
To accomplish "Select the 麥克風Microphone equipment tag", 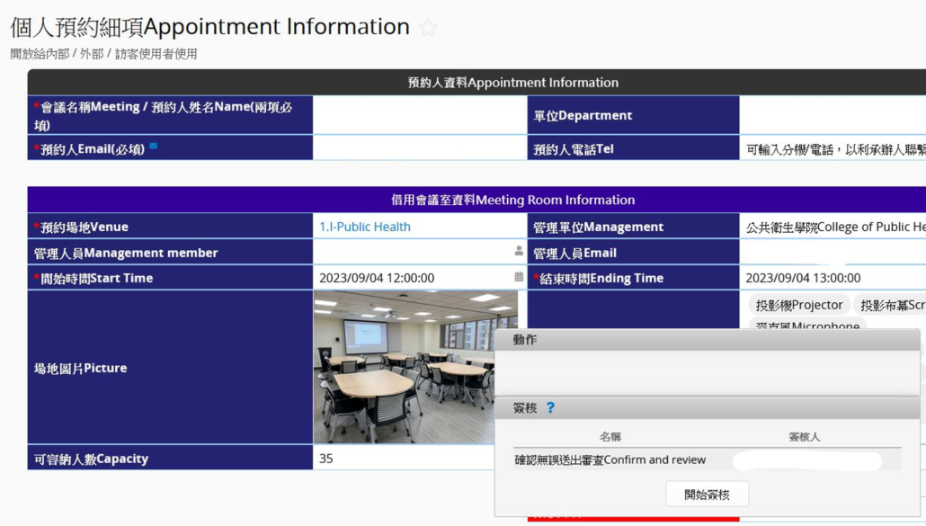I will tap(807, 324).
